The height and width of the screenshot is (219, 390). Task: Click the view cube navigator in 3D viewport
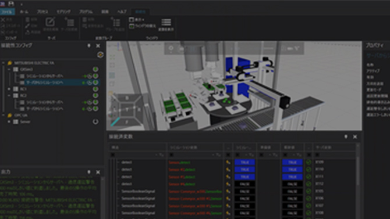pyautogui.click(x=126, y=109)
